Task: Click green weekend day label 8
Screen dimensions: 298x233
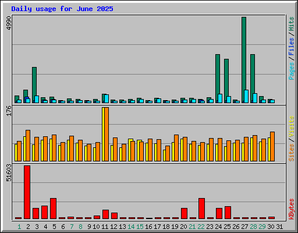Action: (x=80, y=227)
